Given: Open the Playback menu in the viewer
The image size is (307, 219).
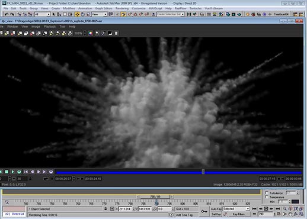Looking at the screenshot, I should pos(50,27).
